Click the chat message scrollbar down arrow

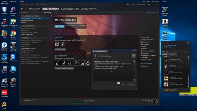pyautogui.click(x=134, y=80)
